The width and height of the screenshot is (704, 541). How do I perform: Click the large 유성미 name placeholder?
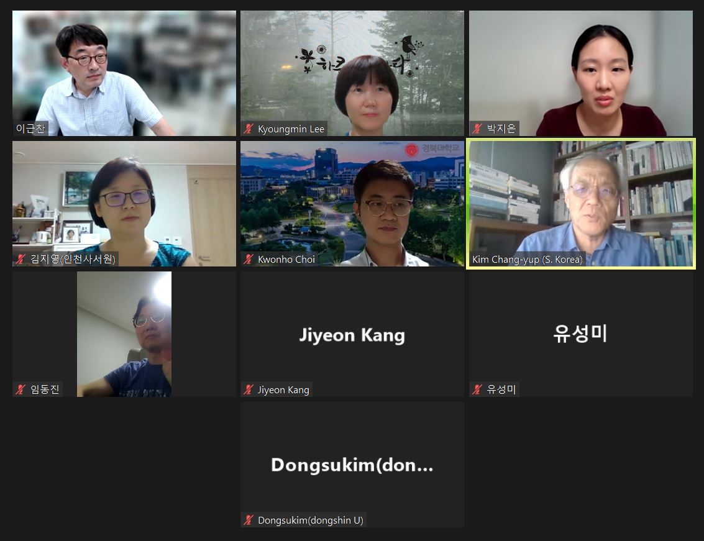click(580, 334)
